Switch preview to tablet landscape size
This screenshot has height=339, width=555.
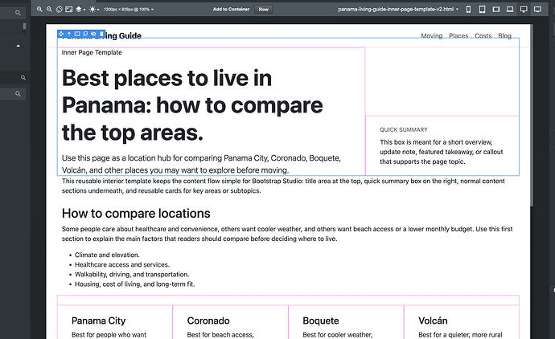tap(496, 9)
